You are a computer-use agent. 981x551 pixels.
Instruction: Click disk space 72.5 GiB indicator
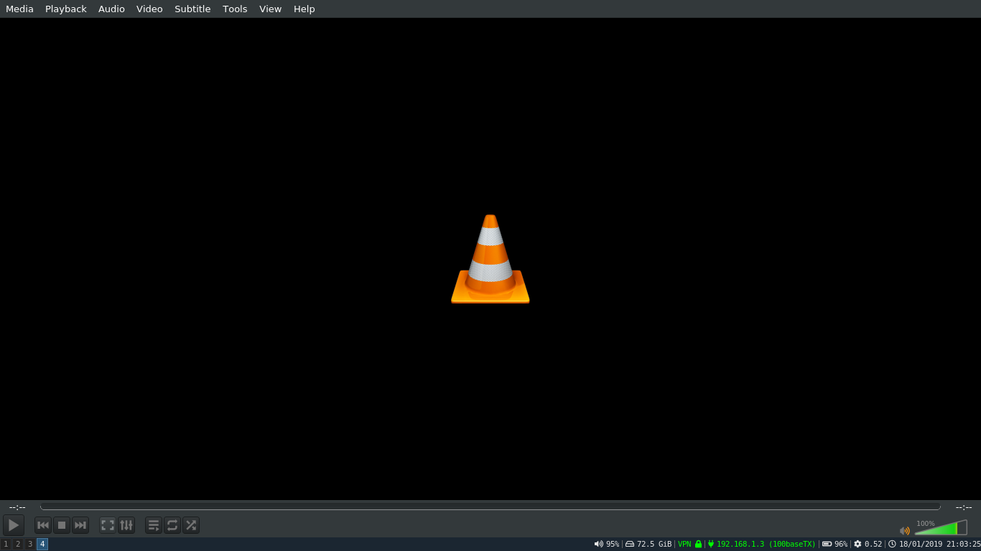click(x=648, y=545)
